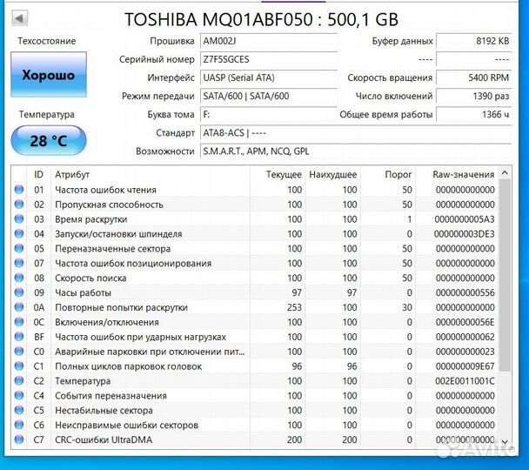Click raw value 00000000056E
This screenshot has height=470, width=529.
(x=465, y=322)
